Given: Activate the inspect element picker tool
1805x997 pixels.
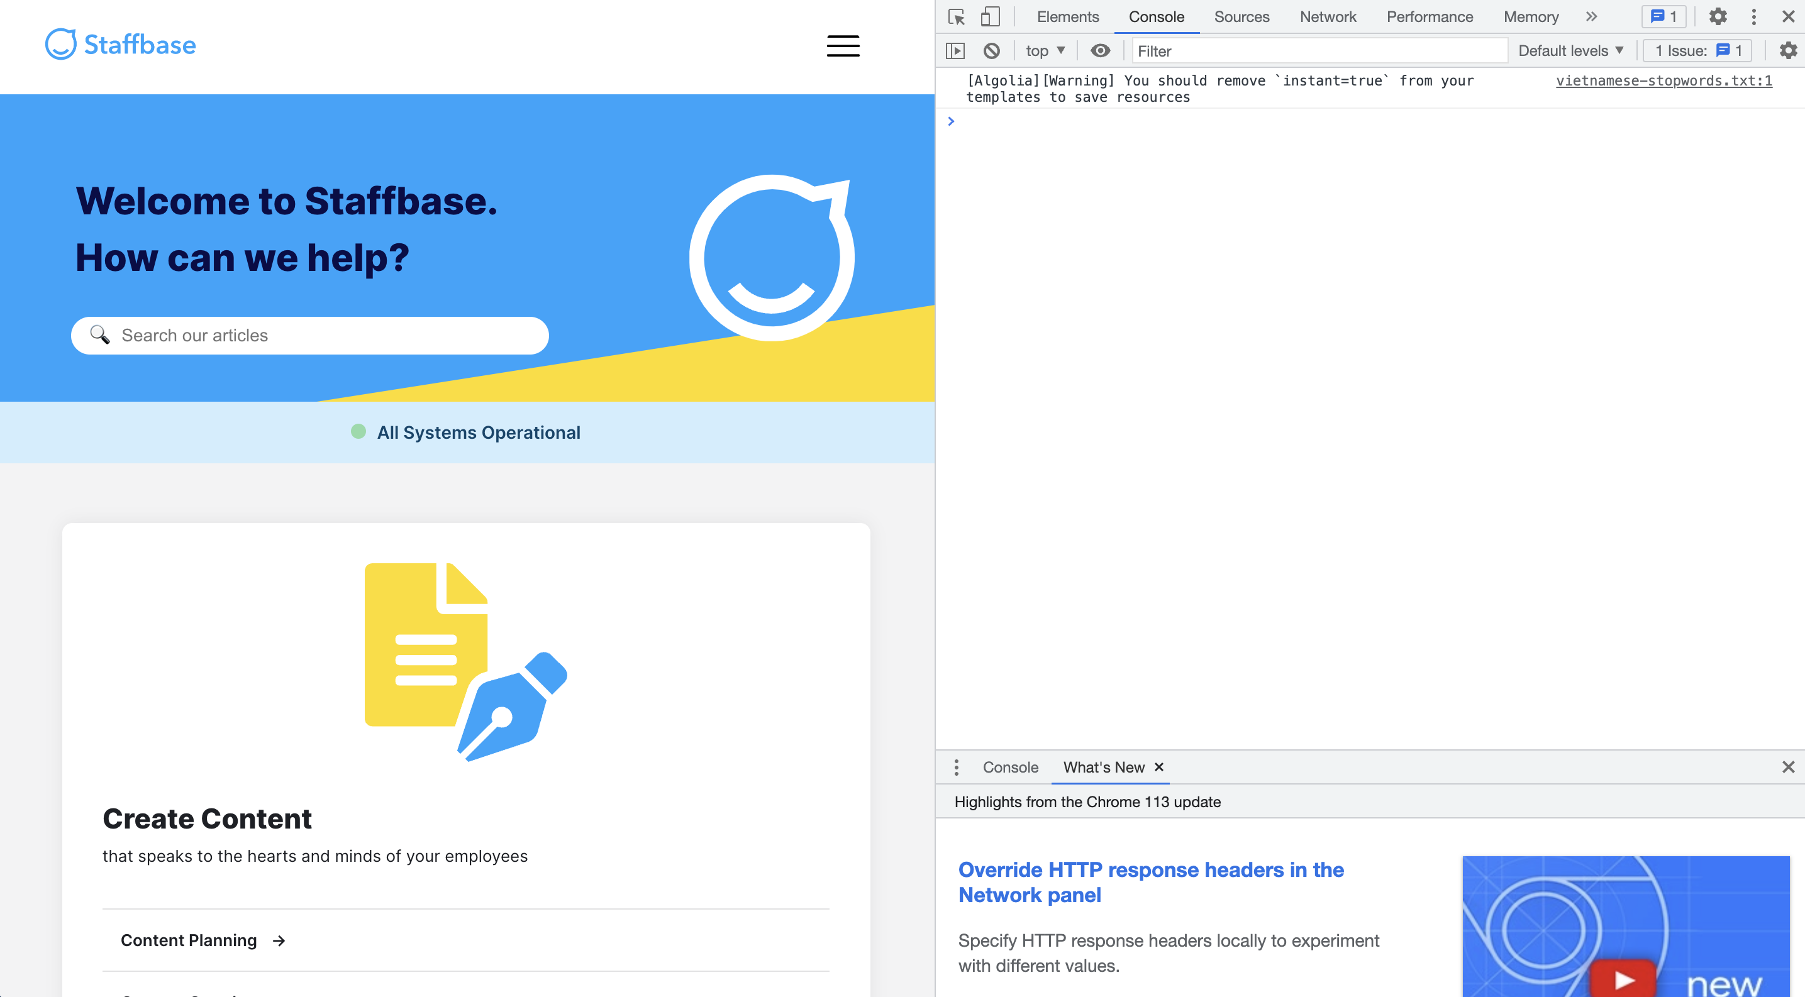Looking at the screenshot, I should coord(957,17).
